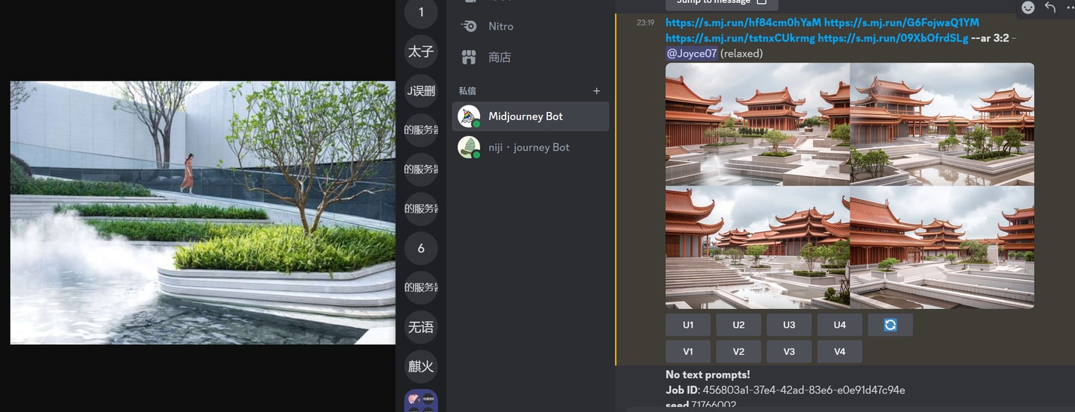Open the bottom-right generated temple image
This screenshot has width=1075, height=412.
942,247
